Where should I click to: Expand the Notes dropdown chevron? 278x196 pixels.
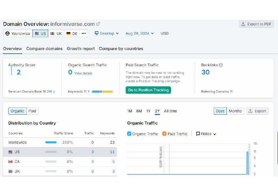click(215, 134)
